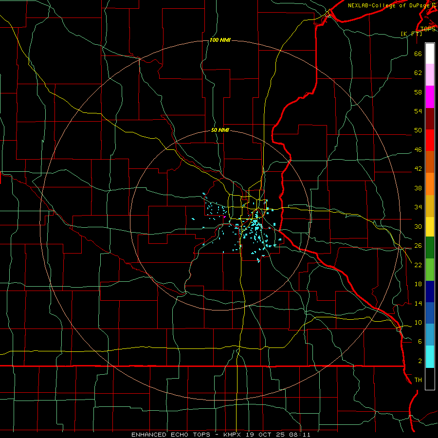This screenshot has width=438, height=438.
Task: Click the dark green legend swatch
Action: point(430,248)
